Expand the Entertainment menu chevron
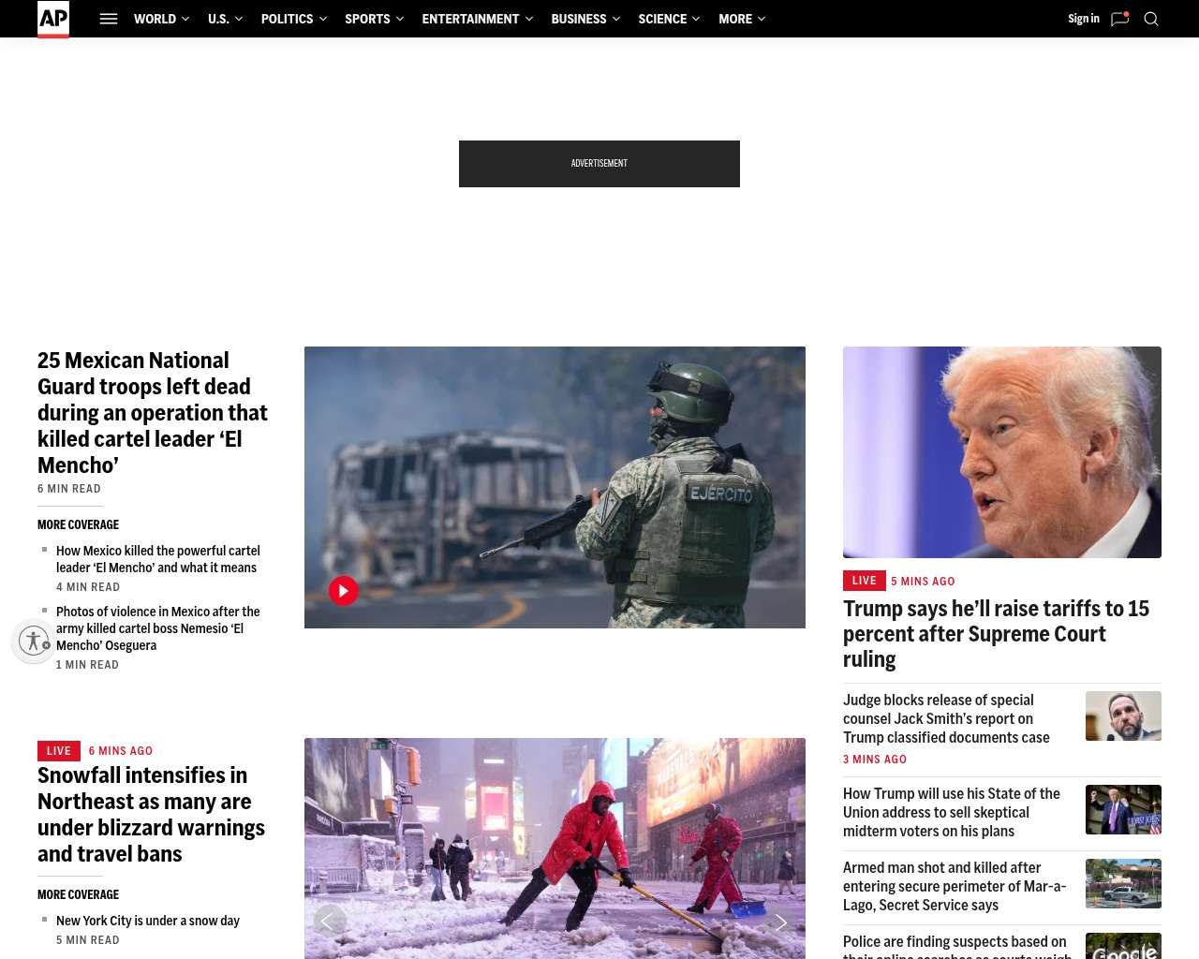Viewport: 1199px width, 959px height. (x=529, y=19)
